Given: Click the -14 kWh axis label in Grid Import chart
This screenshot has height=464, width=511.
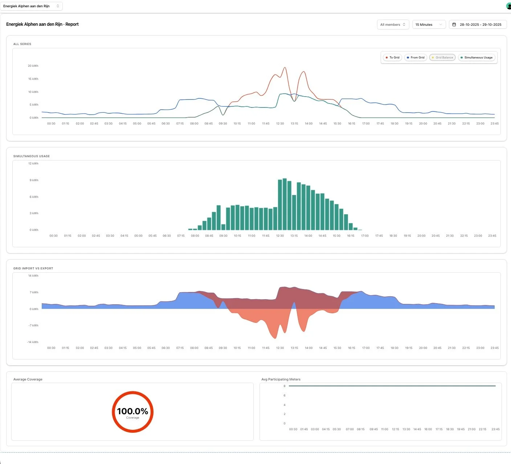Looking at the screenshot, I should coord(33,342).
